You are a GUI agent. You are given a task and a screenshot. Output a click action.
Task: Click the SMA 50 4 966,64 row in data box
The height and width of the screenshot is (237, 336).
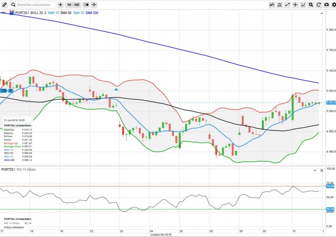coord(18,153)
